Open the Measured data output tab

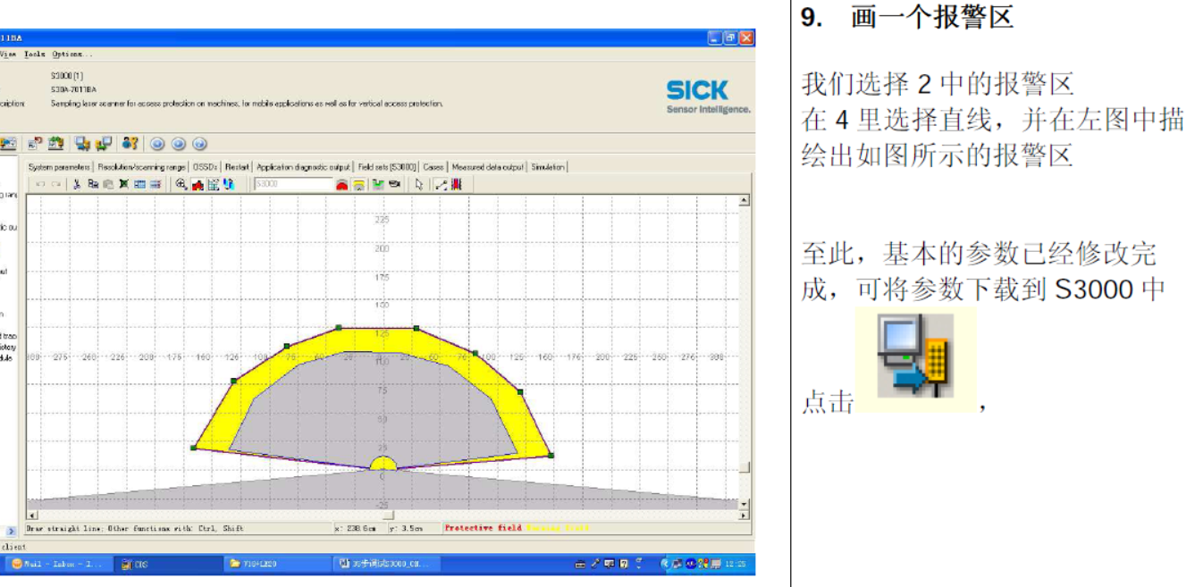click(x=488, y=166)
